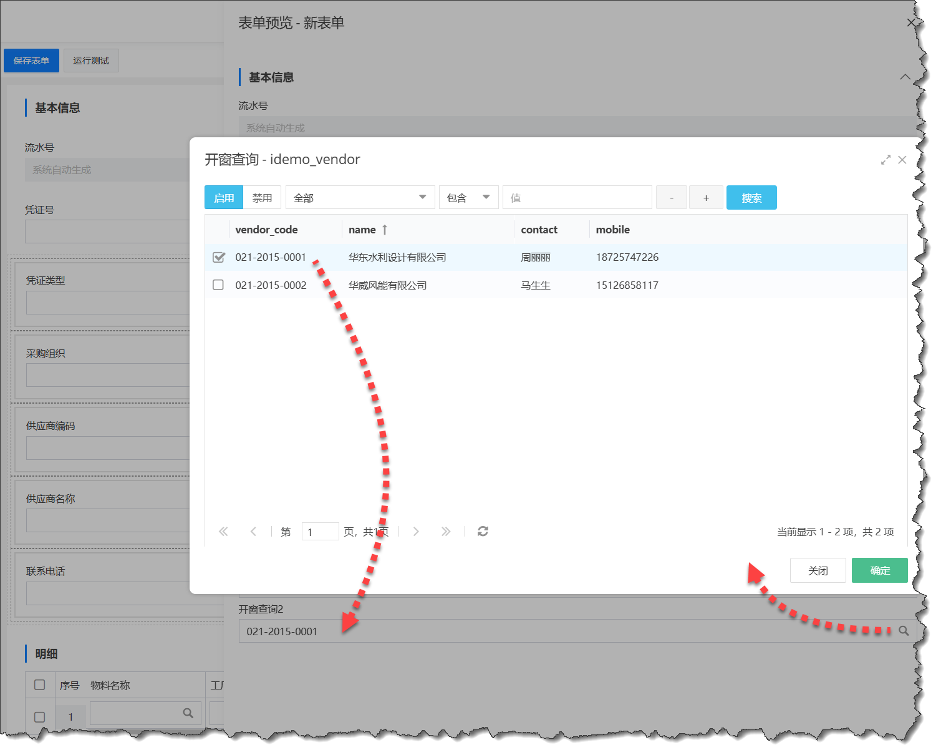Go to the next page arrow
This screenshot has width=941, height=755.
tap(416, 532)
